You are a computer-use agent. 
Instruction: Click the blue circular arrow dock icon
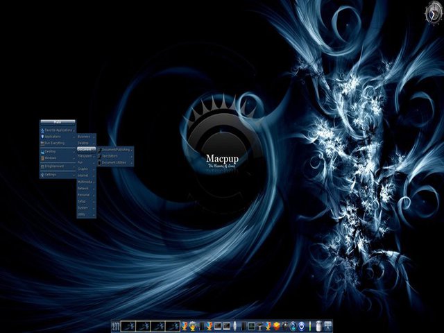pyautogui.click(x=293, y=326)
